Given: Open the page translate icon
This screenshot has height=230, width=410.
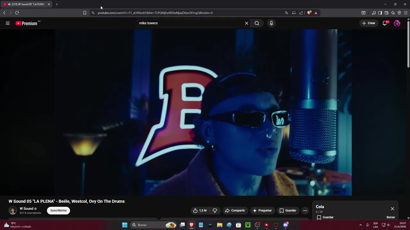Looking at the screenshot, I should pos(286,13).
